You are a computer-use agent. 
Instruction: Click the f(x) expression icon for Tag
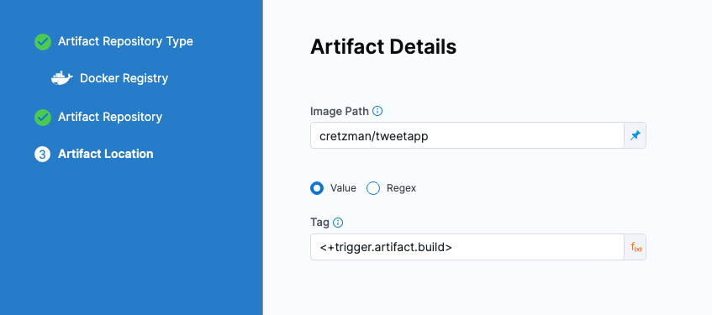[x=636, y=247]
